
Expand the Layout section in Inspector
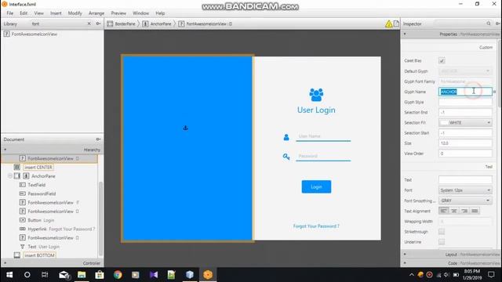[x=405, y=254]
